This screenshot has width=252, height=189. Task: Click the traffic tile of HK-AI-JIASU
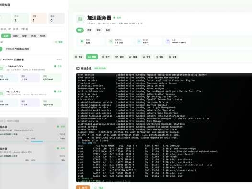[52, 103]
